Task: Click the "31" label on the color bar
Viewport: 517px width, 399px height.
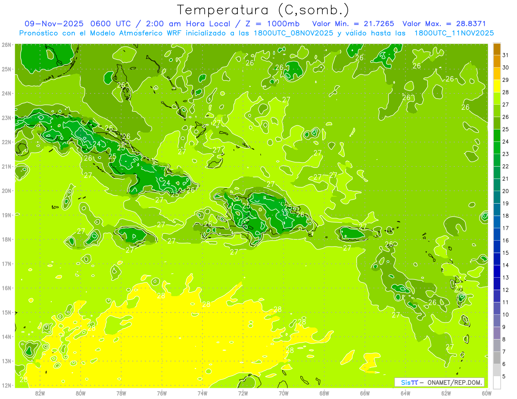Action: coord(505,55)
